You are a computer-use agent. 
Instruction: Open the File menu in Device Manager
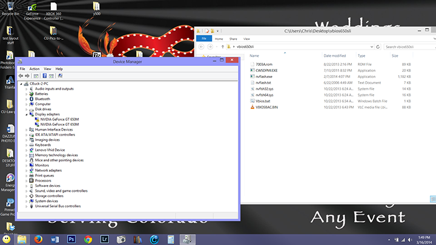(x=22, y=69)
